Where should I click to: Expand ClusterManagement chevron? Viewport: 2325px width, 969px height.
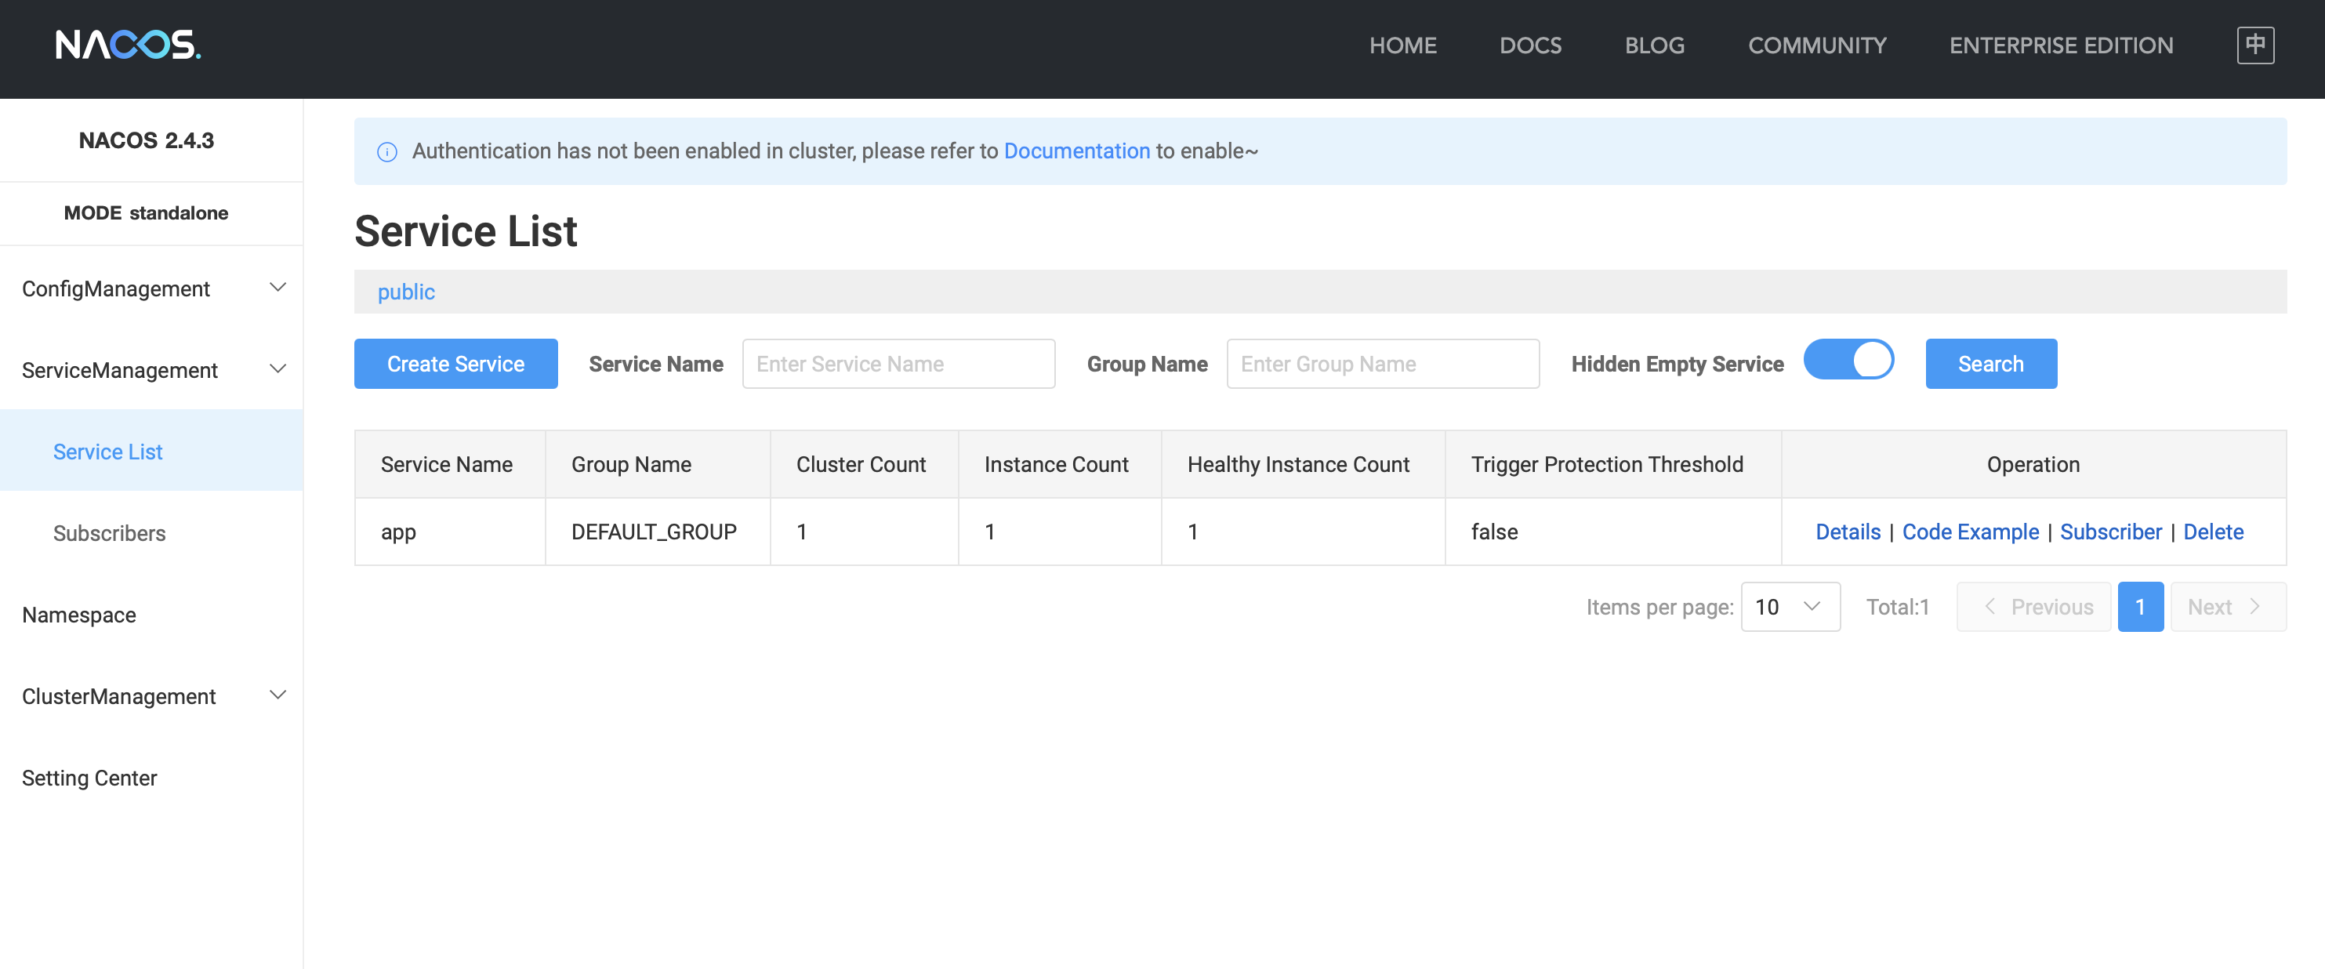(x=278, y=695)
